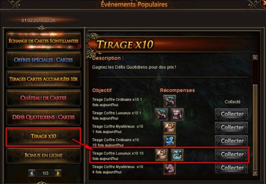The height and width of the screenshot is (184, 266).
Task: Collect reward for Coffre Luxueux x10 10 fois
Action: [231, 155]
